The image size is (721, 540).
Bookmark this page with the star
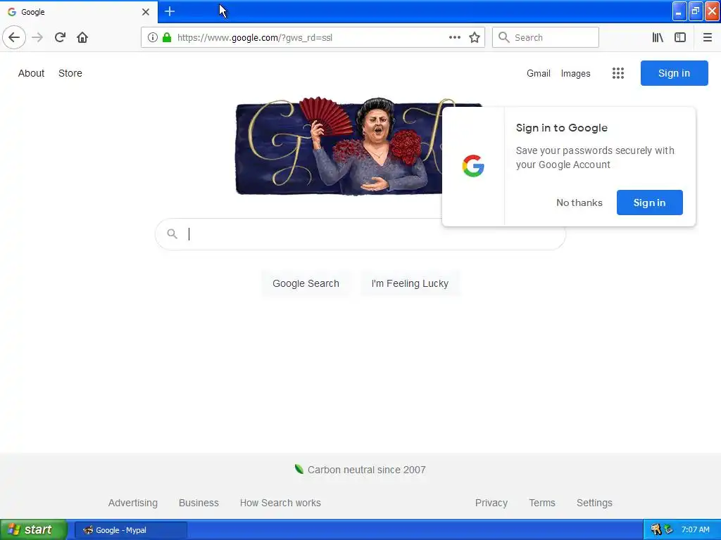pyautogui.click(x=475, y=37)
